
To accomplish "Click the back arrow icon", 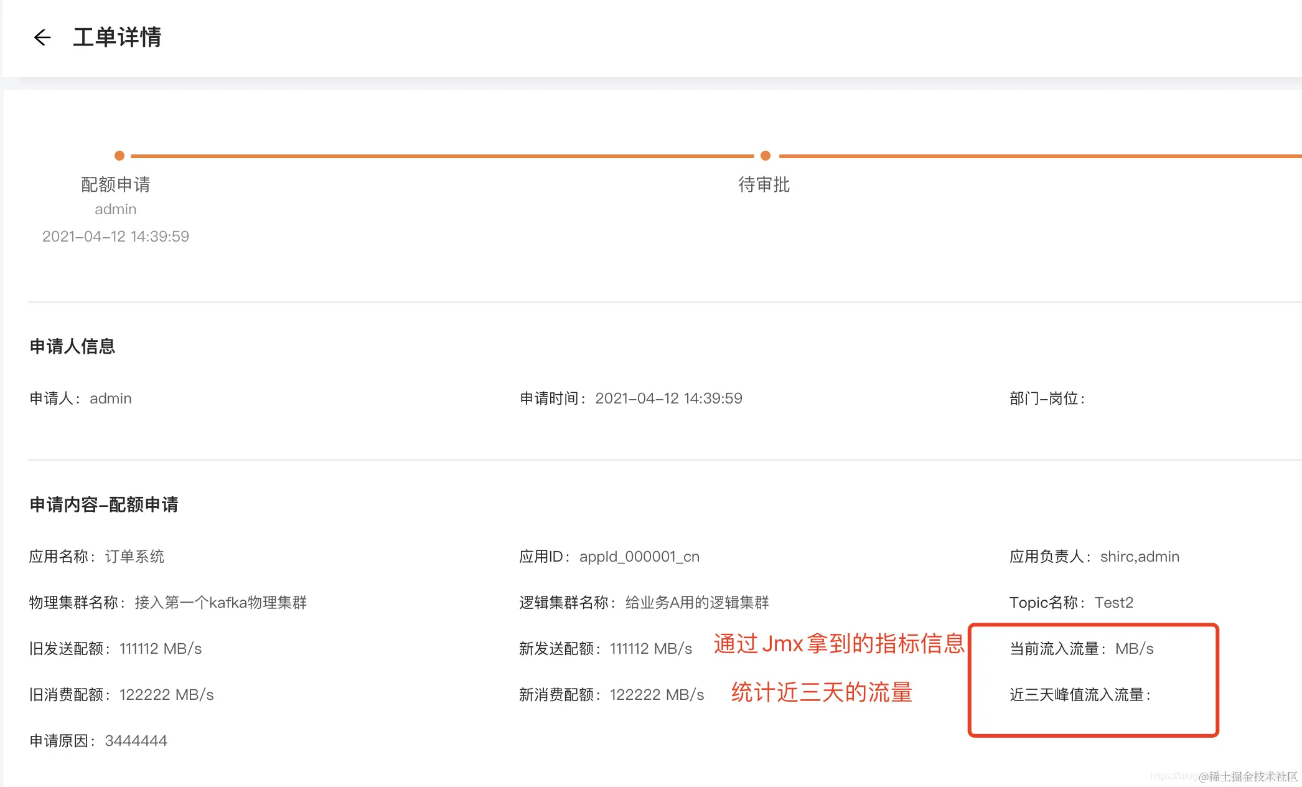I will coord(42,38).
